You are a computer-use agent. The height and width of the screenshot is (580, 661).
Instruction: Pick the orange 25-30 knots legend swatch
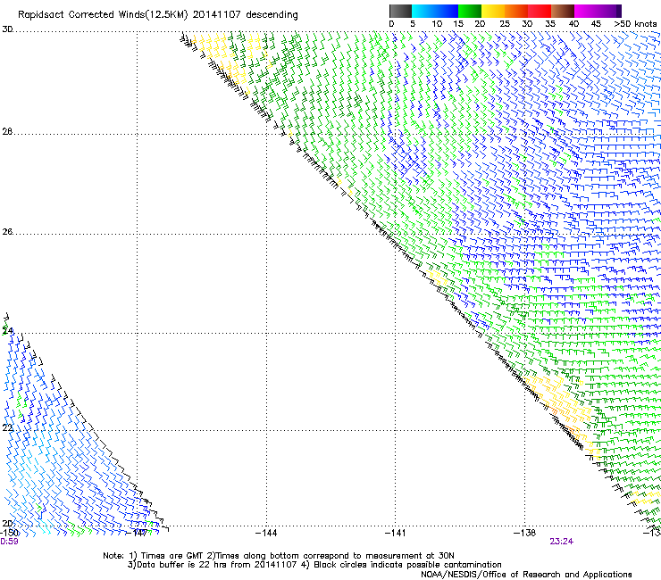pos(516,11)
